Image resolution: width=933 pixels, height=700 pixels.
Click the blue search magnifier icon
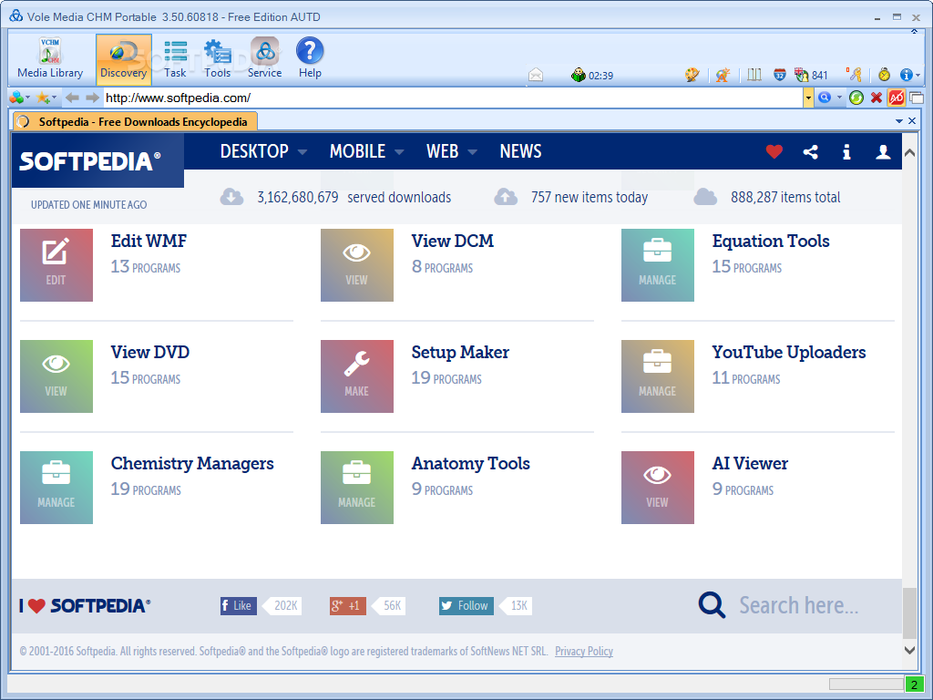point(825,98)
